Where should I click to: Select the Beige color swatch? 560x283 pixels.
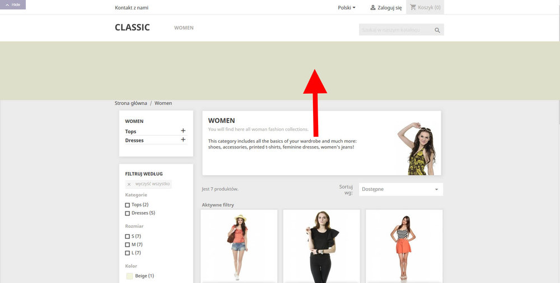[130, 276]
